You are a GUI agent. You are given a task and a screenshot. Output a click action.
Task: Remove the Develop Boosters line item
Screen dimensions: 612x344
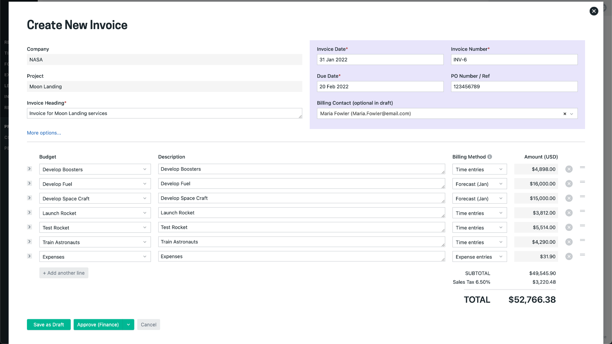click(x=569, y=169)
